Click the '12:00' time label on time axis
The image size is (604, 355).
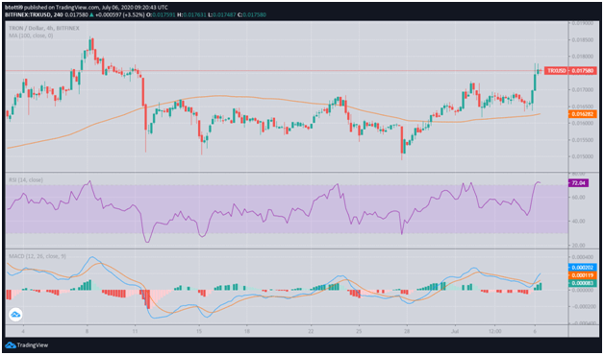495,331
